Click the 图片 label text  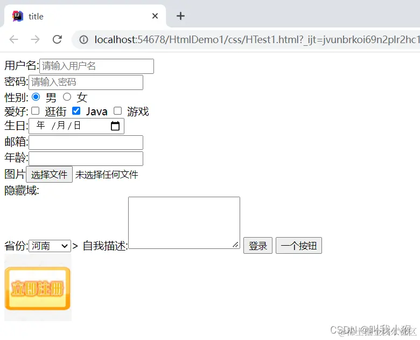click(x=15, y=174)
